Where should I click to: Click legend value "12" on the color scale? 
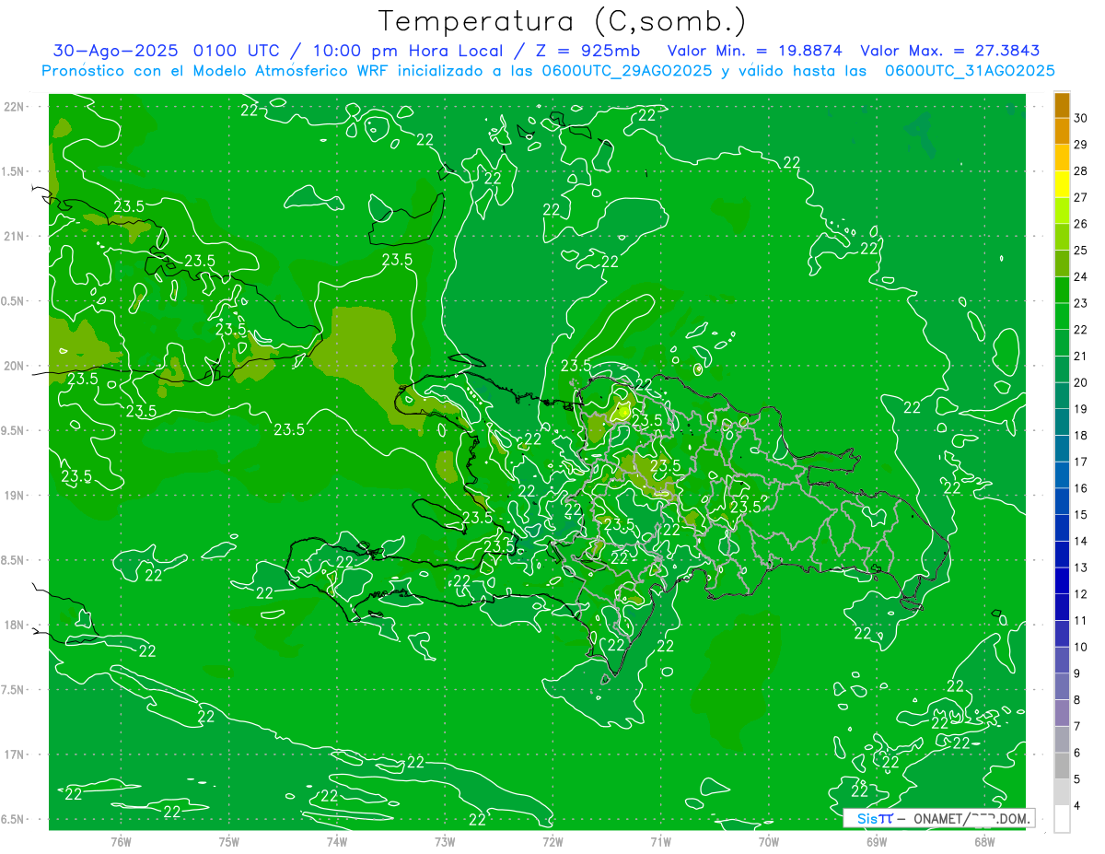tap(1081, 594)
